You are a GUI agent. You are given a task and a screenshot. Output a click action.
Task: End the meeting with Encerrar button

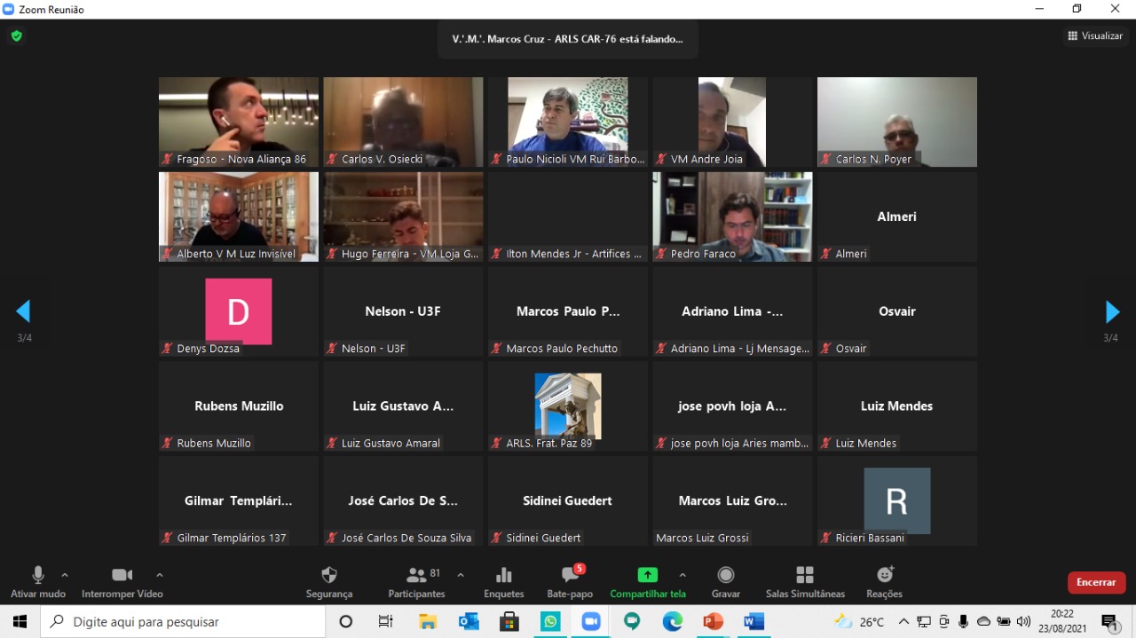click(x=1096, y=582)
